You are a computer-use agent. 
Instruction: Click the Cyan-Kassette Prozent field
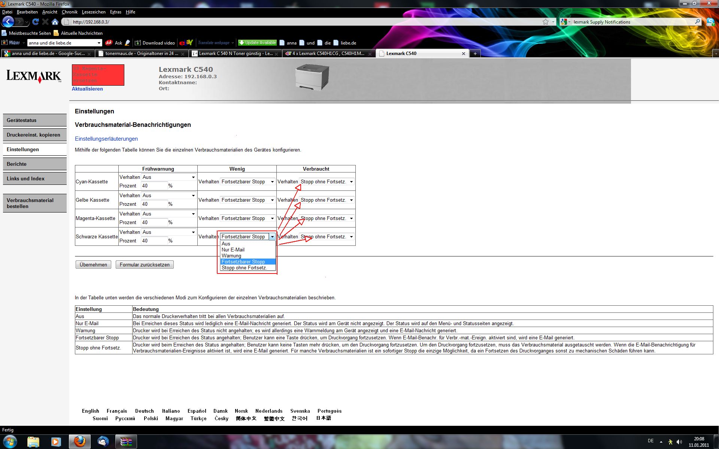point(154,186)
